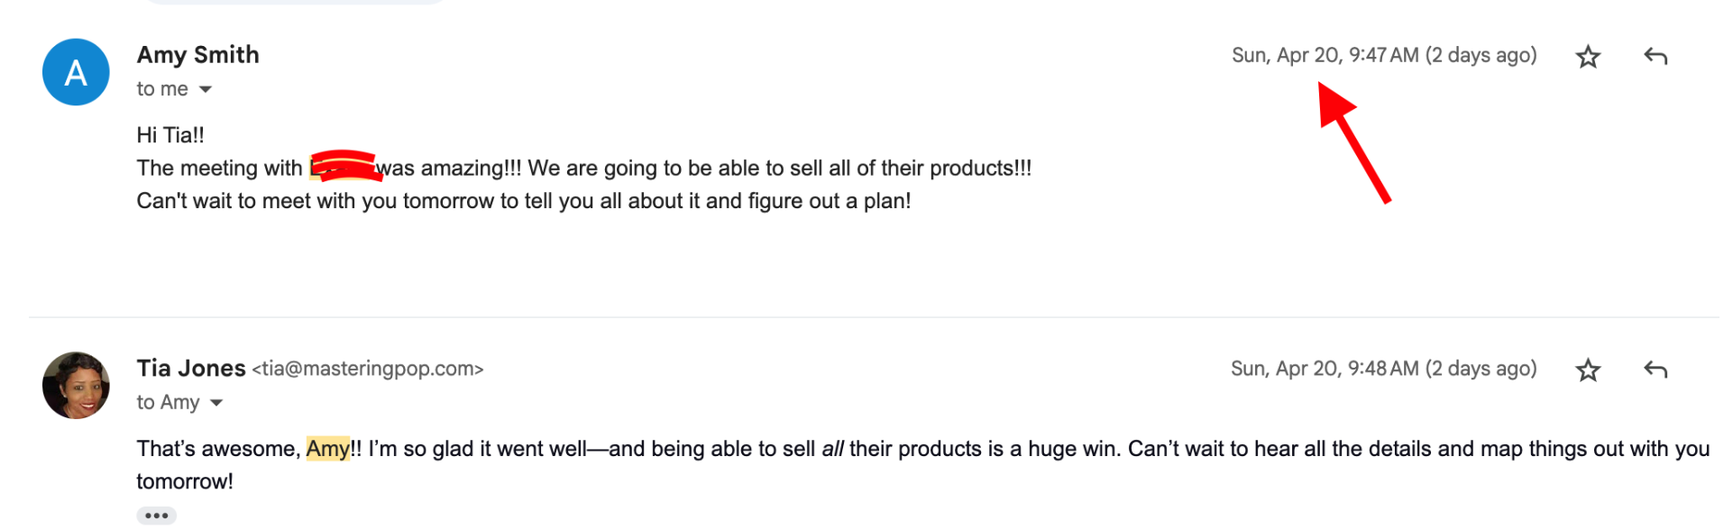This screenshot has width=1733, height=530.
Task: Click the 9:48 AM message timestamp
Action: point(1383,369)
